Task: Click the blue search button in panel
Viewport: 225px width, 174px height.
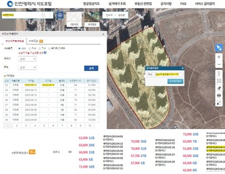Action: click(91, 68)
